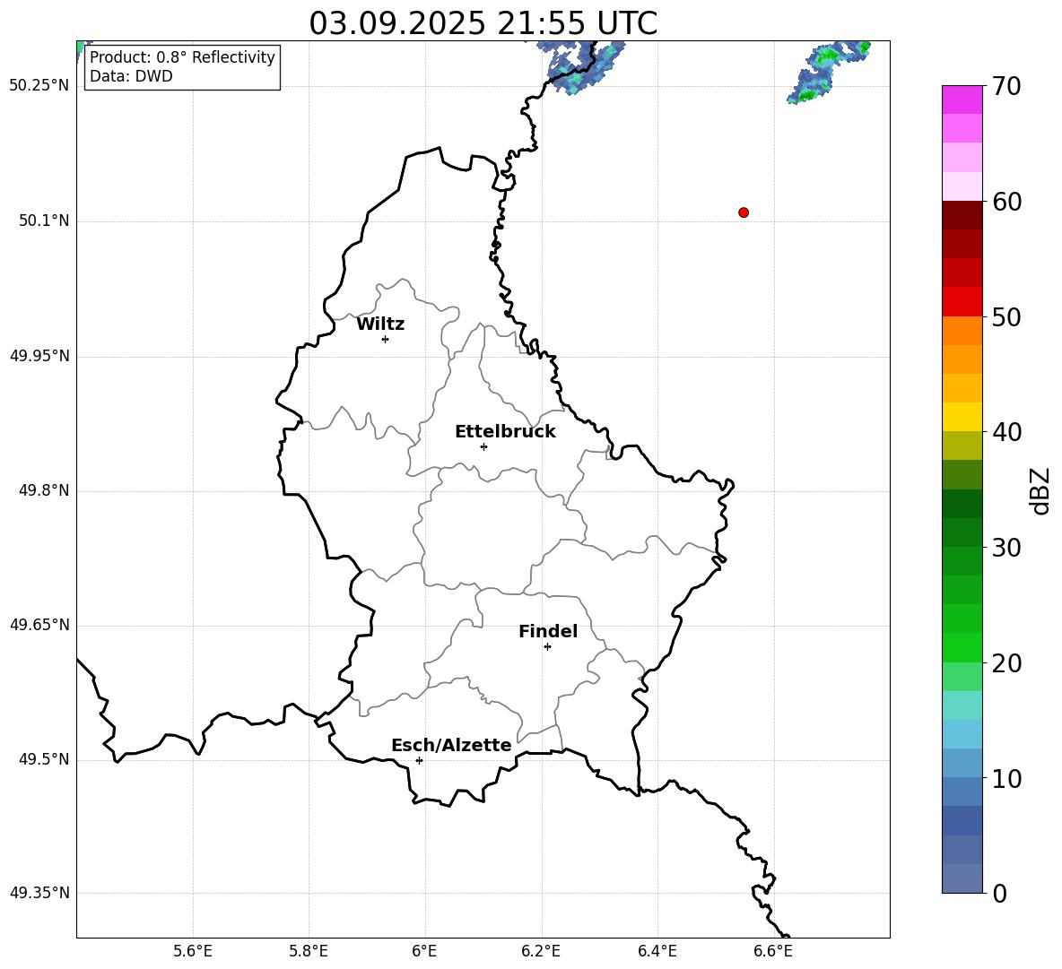Click the red dot radar site marker
Screen dimensions: 1062x969
(x=744, y=212)
